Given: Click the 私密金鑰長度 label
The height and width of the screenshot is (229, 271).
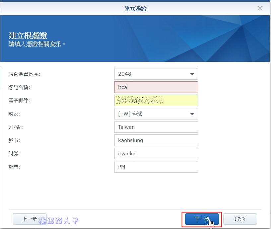Looking at the screenshot, I should point(24,74).
